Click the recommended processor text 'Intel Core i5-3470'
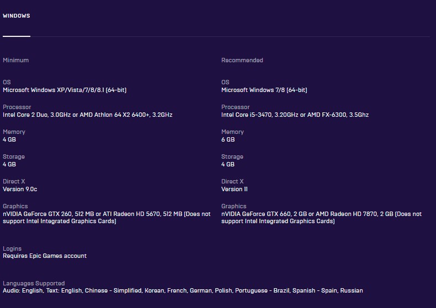This screenshot has height=308, width=436. tap(246, 115)
